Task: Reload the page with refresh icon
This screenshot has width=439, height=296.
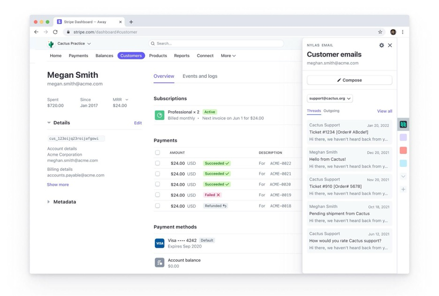Action: pos(55,32)
